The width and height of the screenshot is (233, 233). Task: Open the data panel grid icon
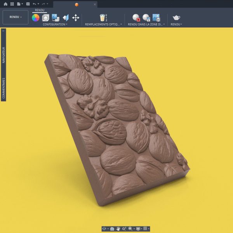point(12,4)
